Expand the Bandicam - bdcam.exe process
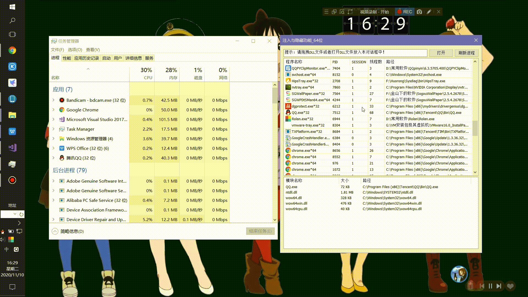This screenshot has height=297, width=528. (x=53, y=100)
